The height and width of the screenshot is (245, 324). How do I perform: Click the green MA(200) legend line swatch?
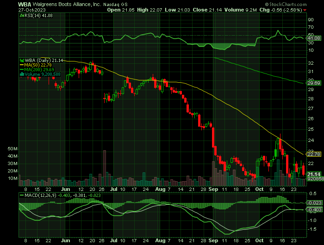[22, 70]
